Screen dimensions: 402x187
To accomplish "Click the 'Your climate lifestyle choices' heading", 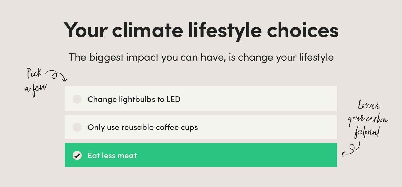I will 201,30.
